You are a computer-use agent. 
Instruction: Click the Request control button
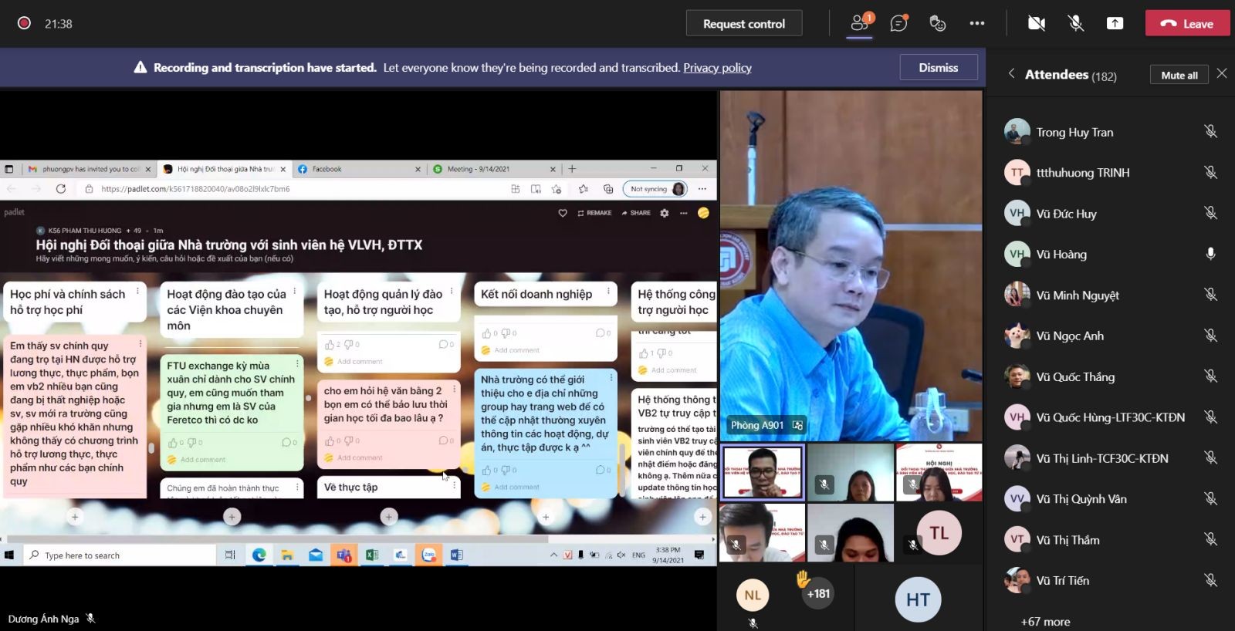[x=743, y=24]
